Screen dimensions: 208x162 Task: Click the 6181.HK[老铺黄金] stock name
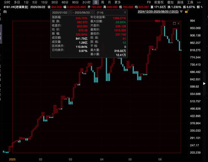pyautogui.click(x=16, y=7)
